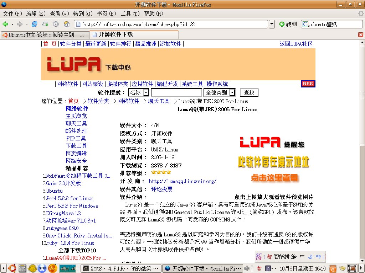The height and width of the screenshot is (273, 365).
Task: Open the red RSS feed badge
Action: click(308, 84)
